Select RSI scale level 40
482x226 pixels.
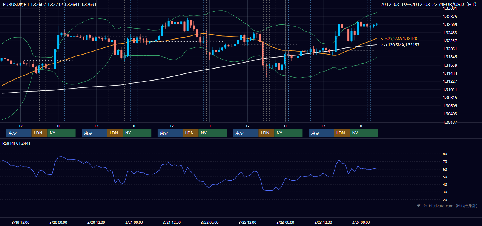tap(445, 185)
